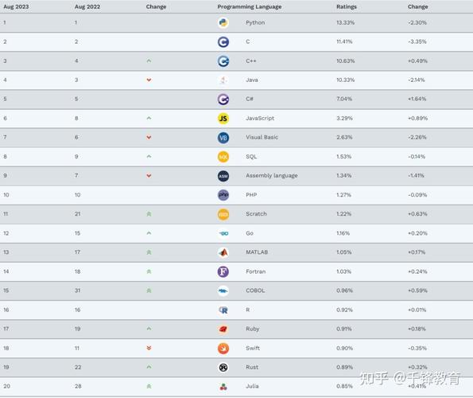Click the Rust logo icon

pyautogui.click(x=223, y=367)
